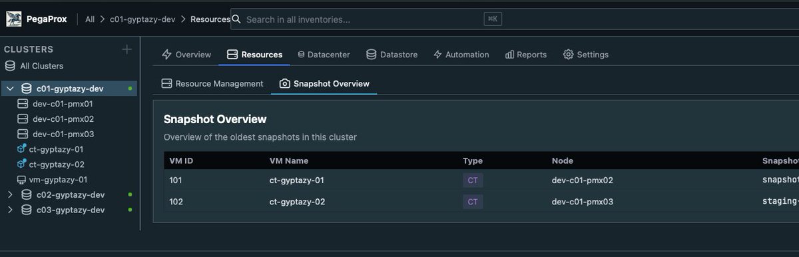Sort by the VM Name column header
The image size is (799, 257).
(x=289, y=160)
